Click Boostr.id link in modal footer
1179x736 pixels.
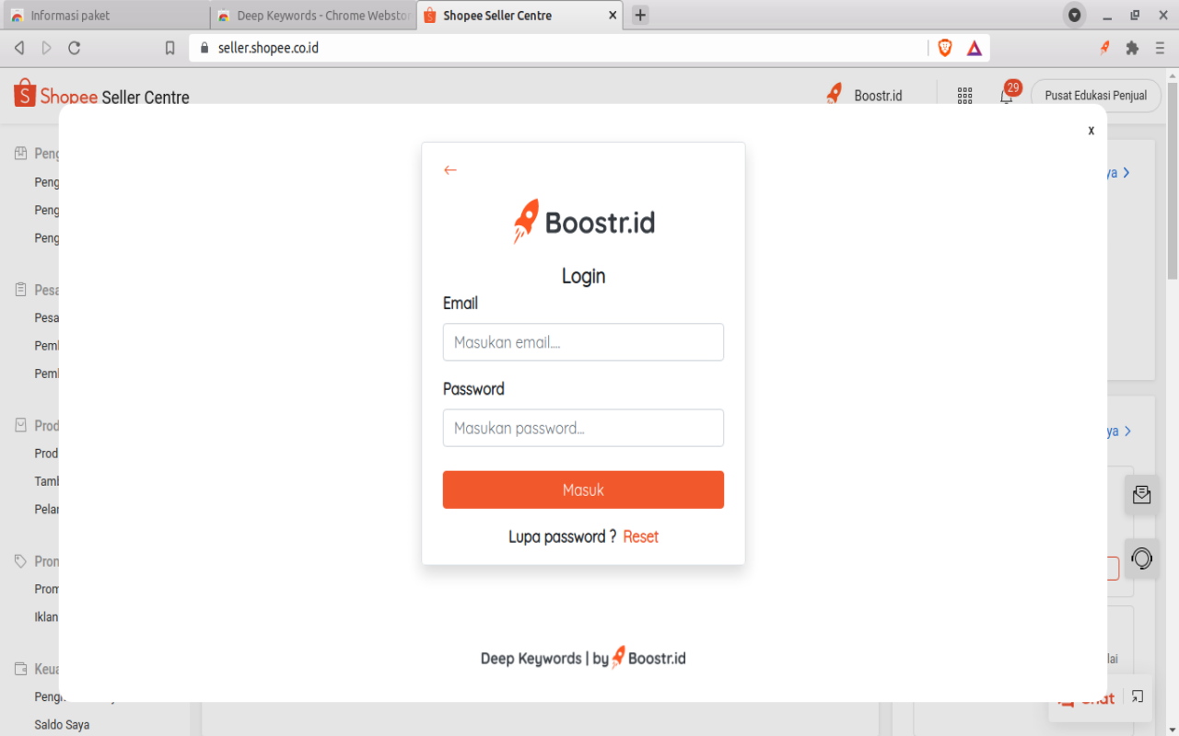tap(649, 658)
